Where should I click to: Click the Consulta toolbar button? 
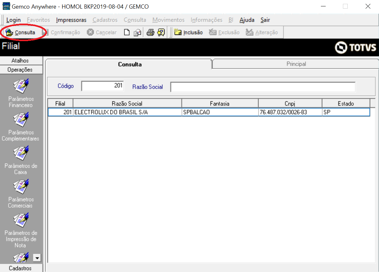[20, 32]
